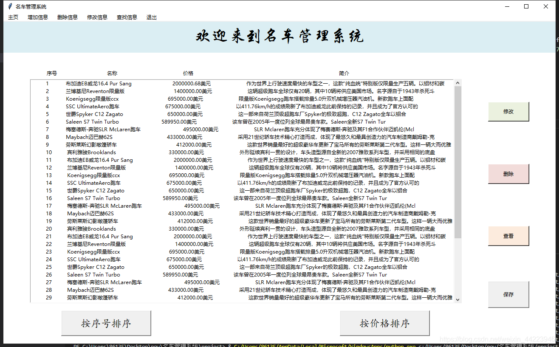Click price 2000000.00美元 in row 11
Viewport: 559px width, 347px height.
[x=193, y=160]
